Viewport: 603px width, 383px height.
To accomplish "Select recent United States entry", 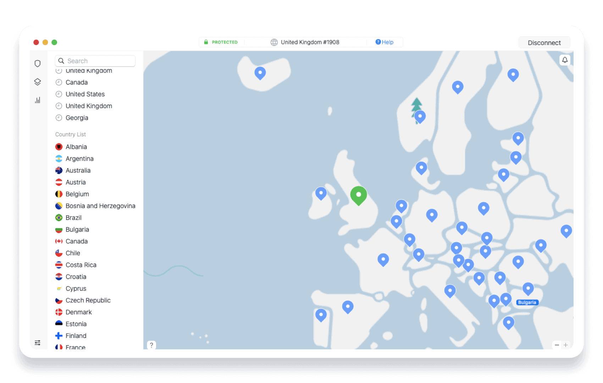I will tap(80, 94).
